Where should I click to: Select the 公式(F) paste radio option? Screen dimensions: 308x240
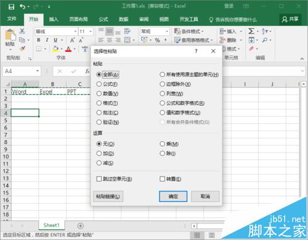click(107, 84)
